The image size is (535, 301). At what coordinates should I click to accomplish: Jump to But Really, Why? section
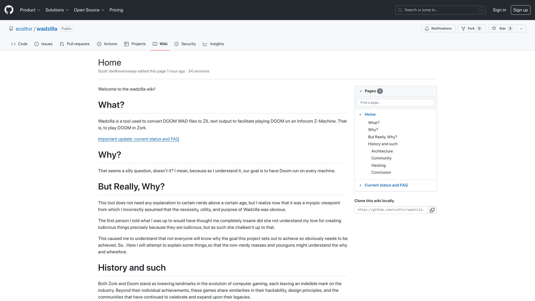pyautogui.click(x=383, y=137)
